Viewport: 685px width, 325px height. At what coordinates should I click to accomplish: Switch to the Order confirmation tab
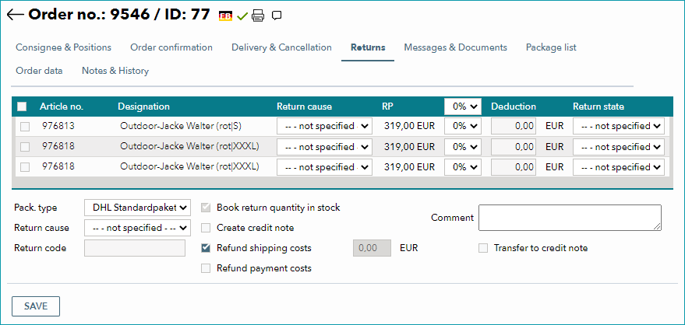coord(171,47)
